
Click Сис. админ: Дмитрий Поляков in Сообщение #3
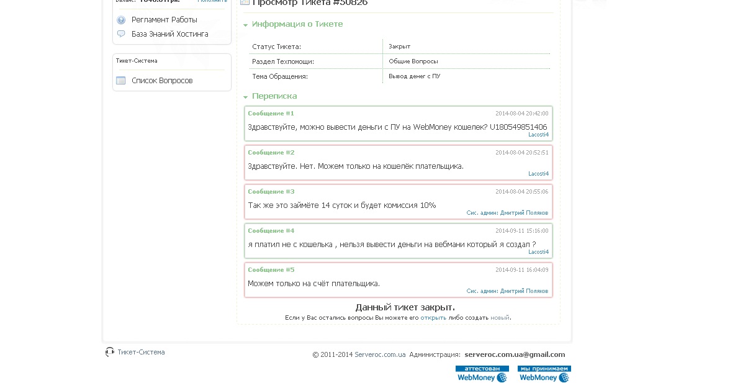pos(507,213)
